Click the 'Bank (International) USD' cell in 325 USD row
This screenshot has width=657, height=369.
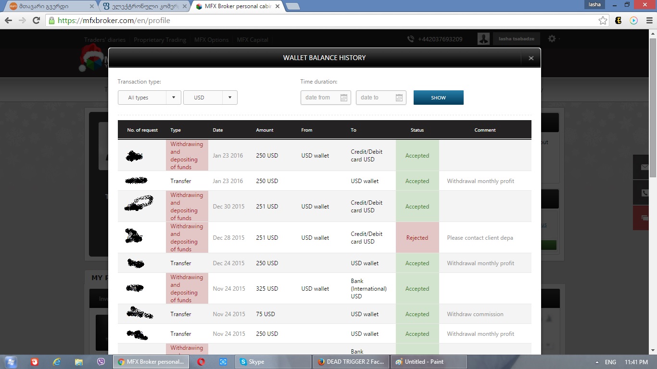point(369,289)
